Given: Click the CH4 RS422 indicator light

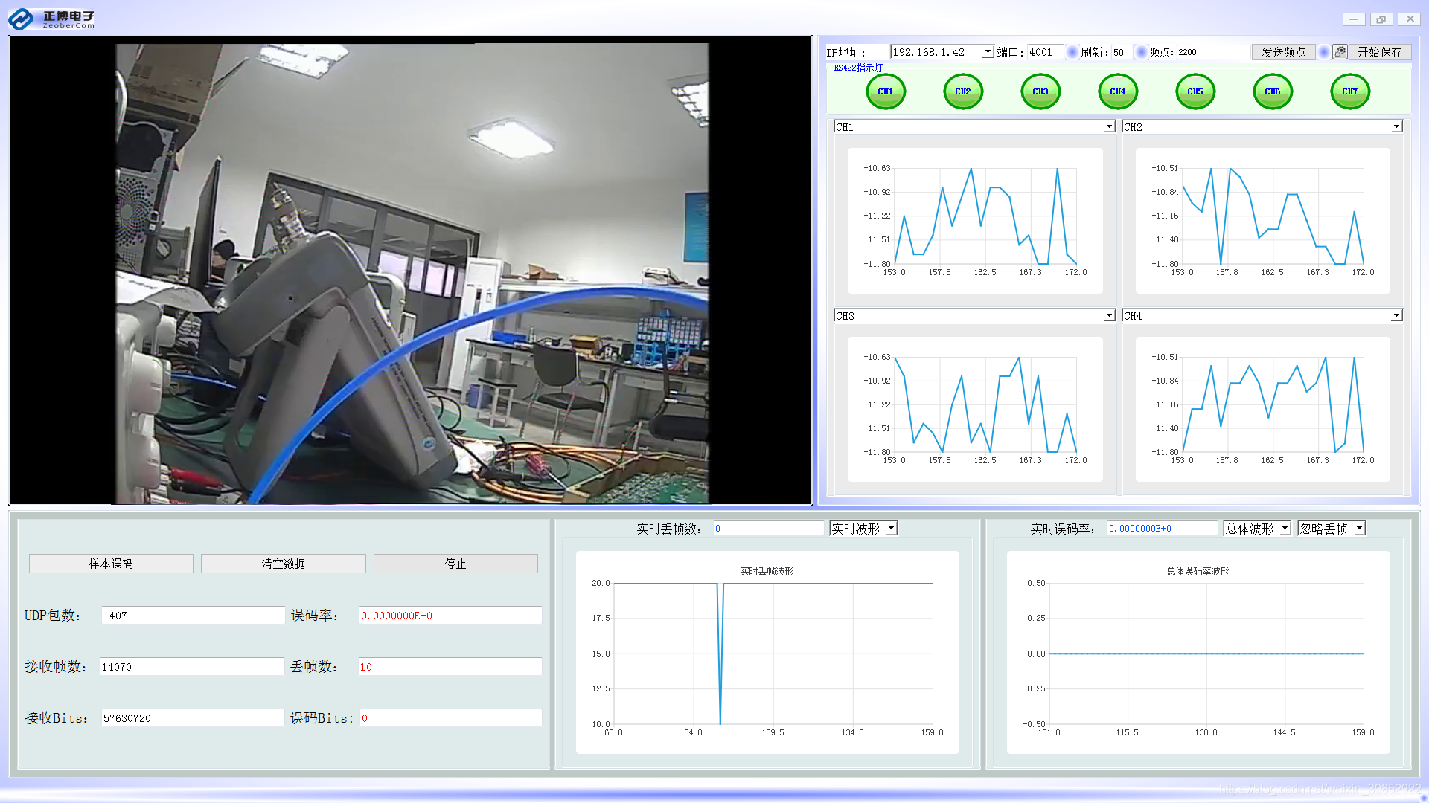Looking at the screenshot, I should click(x=1117, y=91).
